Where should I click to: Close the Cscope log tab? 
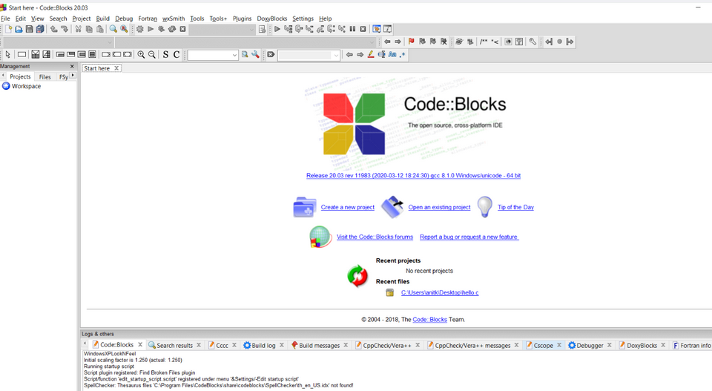point(559,345)
